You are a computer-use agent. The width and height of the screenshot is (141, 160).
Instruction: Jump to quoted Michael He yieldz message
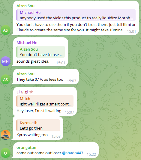[76, 15]
